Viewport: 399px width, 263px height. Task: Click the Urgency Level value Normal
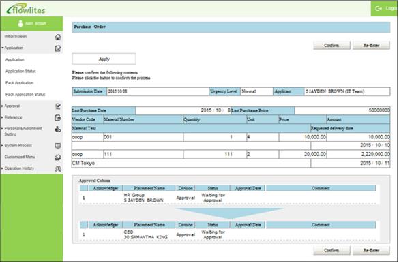(256, 91)
